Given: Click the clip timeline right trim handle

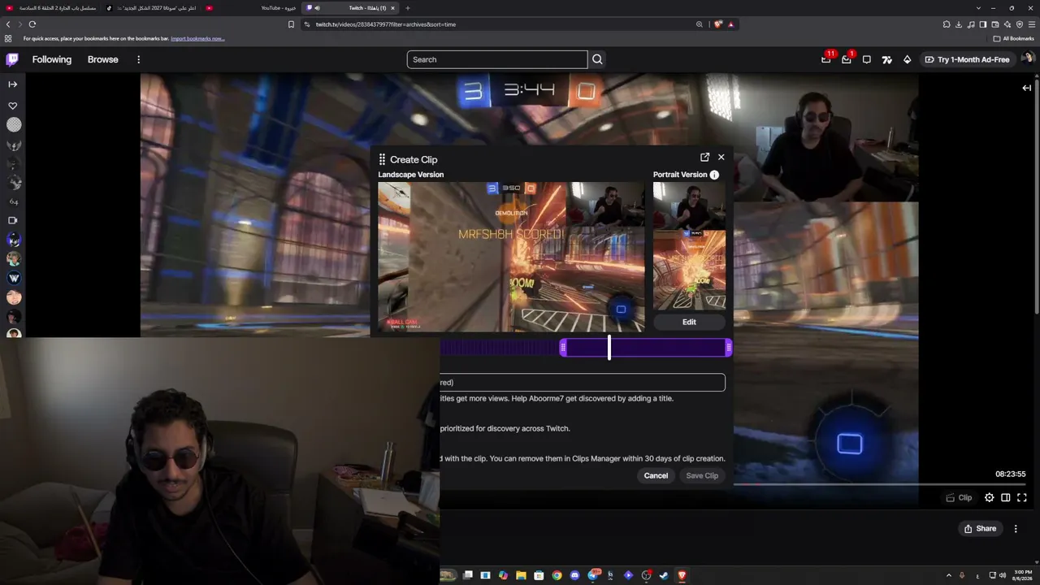Looking at the screenshot, I should coord(729,348).
